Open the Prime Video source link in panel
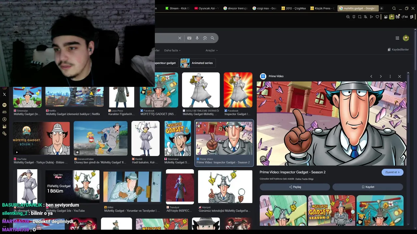 click(x=272, y=76)
